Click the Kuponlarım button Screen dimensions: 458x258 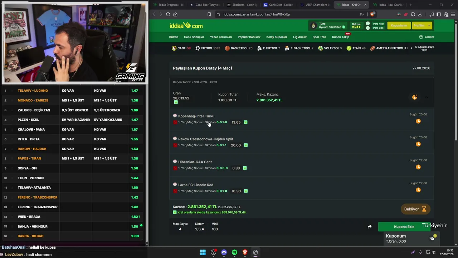(399, 25)
